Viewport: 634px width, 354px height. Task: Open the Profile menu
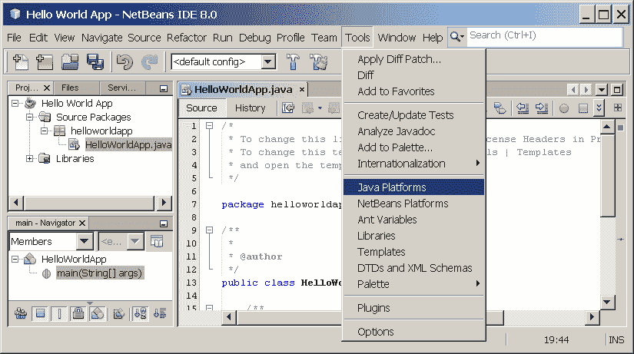[x=290, y=38]
